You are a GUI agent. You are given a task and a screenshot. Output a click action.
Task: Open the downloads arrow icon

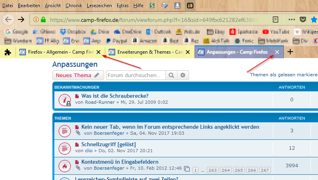tap(177, 6)
